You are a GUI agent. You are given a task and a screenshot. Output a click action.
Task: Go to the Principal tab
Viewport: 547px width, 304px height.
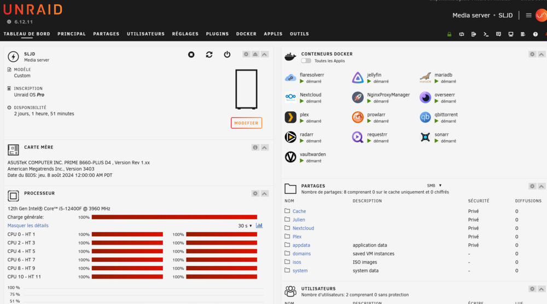point(72,34)
